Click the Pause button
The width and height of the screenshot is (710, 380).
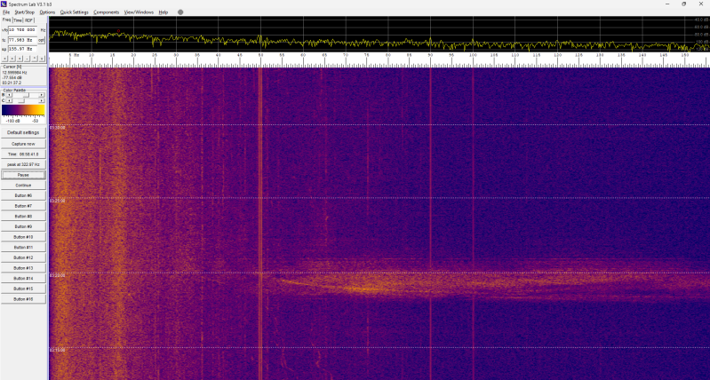click(x=23, y=175)
